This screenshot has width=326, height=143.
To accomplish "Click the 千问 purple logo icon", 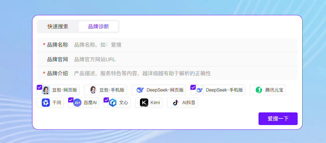I will [46, 103].
